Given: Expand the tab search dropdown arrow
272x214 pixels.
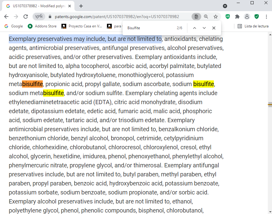Looking at the screenshot, I should pos(225,6).
